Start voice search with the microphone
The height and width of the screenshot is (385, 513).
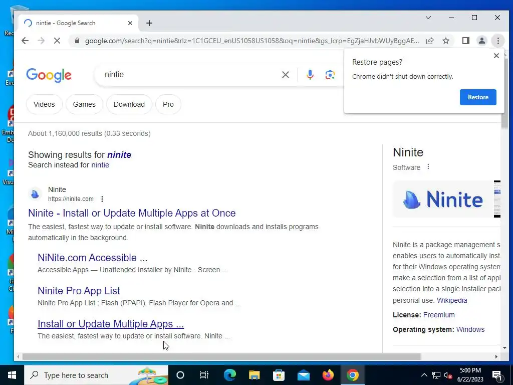point(310,75)
